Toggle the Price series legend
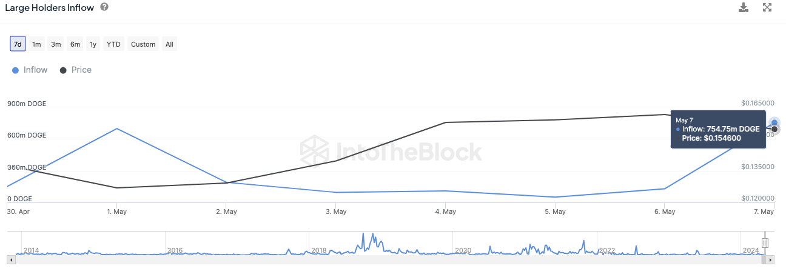 pos(75,70)
